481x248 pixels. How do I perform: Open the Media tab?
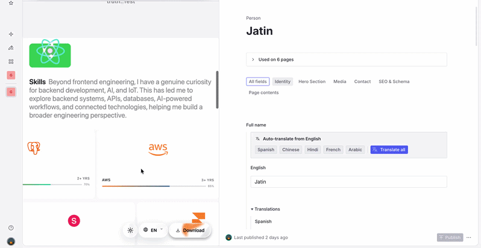[x=339, y=81]
